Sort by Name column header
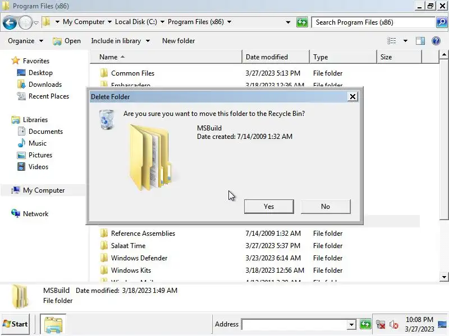The width and height of the screenshot is (449, 336). [x=166, y=57]
